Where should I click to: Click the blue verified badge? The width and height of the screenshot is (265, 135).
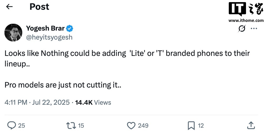(x=70, y=28)
